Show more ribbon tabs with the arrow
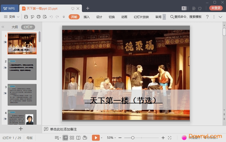 [164, 17]
